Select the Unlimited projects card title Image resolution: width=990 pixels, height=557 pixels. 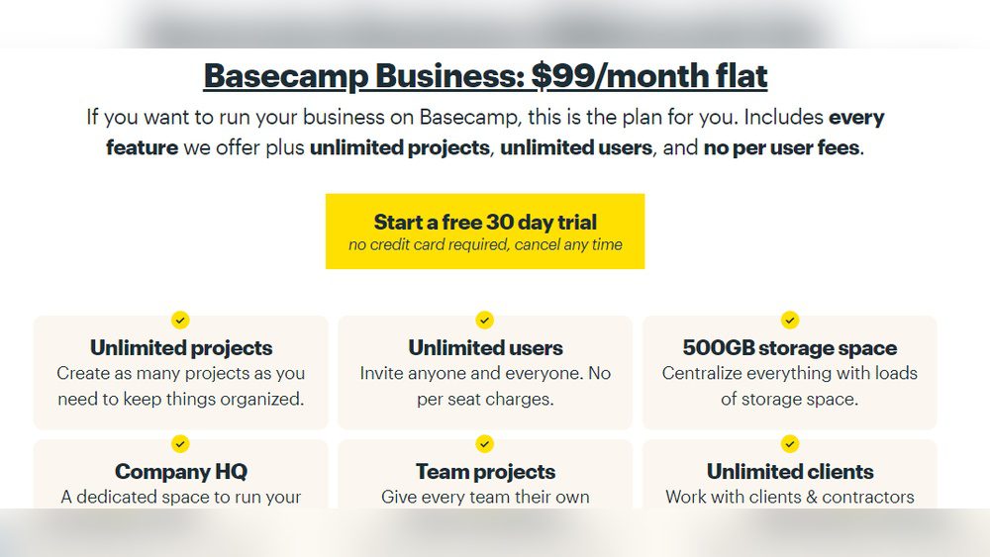pos(181,348)
